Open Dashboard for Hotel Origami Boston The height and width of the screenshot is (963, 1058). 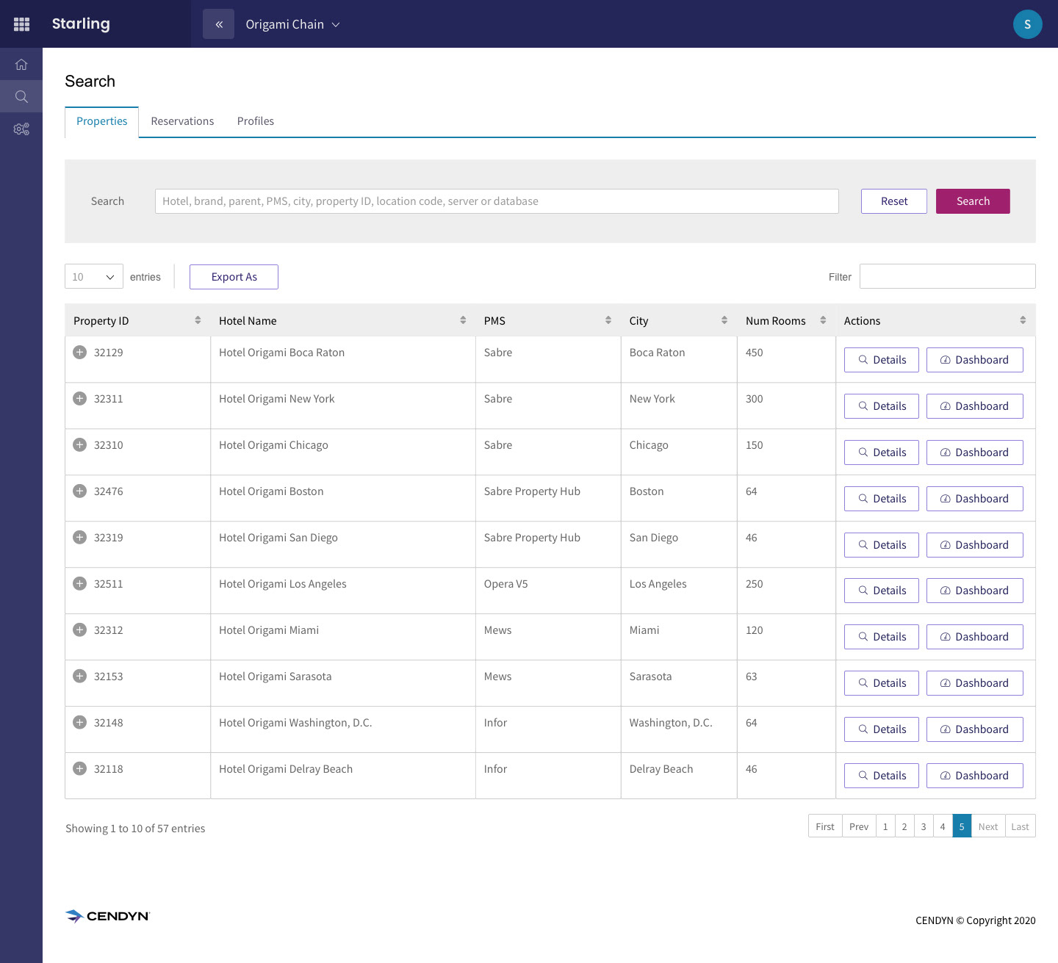point(975,499)
